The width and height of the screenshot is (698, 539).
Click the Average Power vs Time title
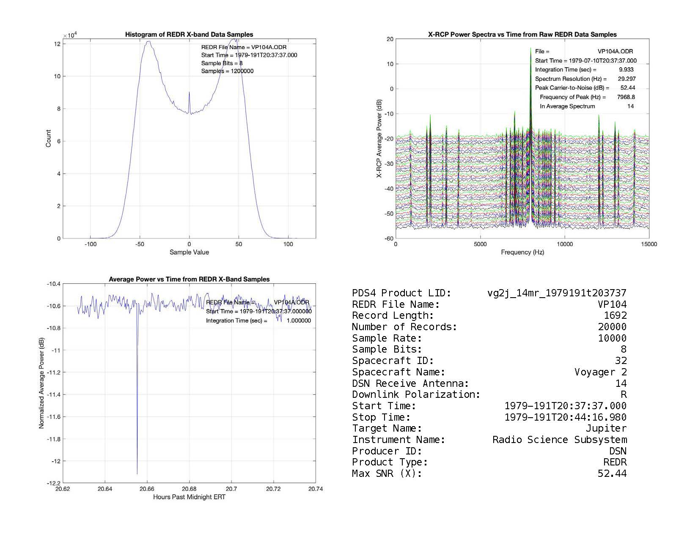click(x=189, y=279)
